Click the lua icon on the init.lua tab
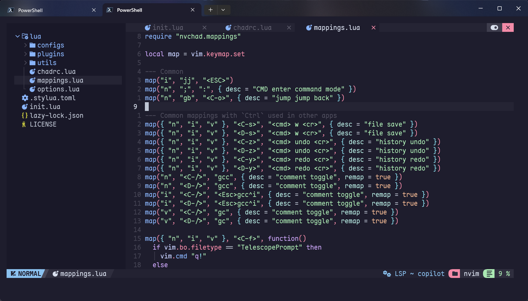The image size is (528, 301). tap(147, 27)
